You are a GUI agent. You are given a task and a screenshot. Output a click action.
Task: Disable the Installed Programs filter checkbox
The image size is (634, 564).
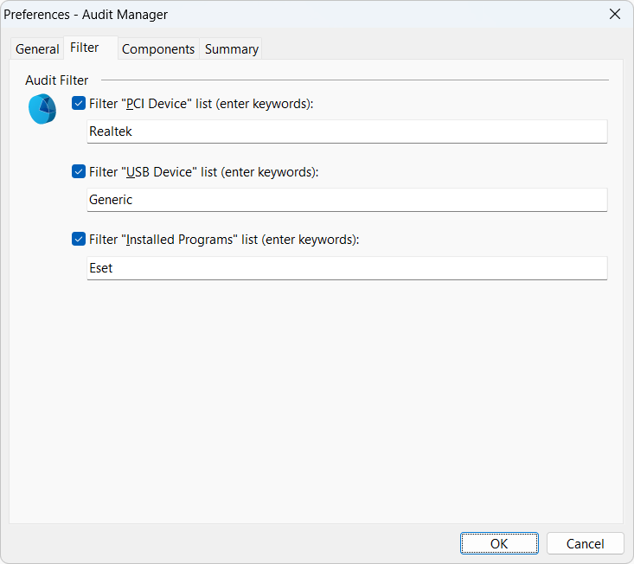79,240
